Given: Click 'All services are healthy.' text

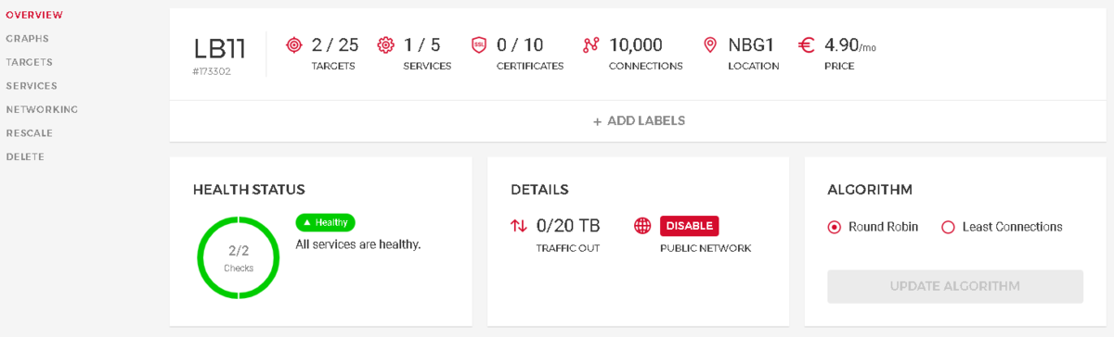Looking at the screenshot, I should tap(358, 245).
